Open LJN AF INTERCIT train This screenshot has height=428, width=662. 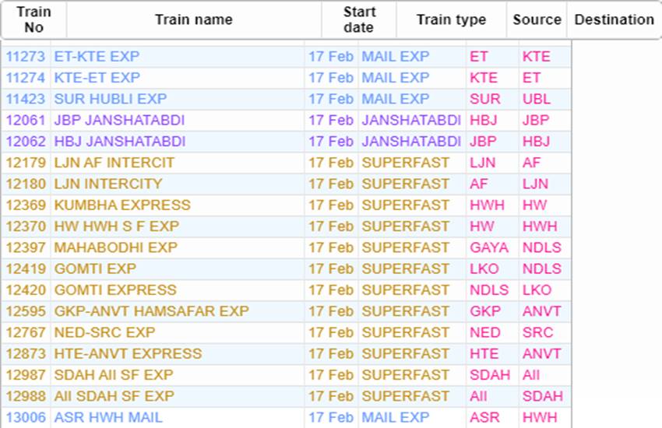[114, 163]
